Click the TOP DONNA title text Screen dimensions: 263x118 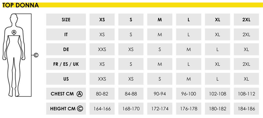tap(21, 5)
